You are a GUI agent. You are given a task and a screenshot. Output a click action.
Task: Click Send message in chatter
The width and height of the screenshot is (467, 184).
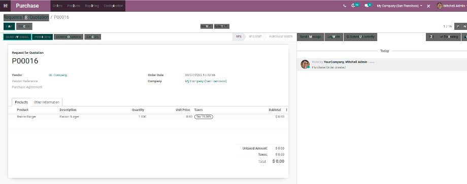(310, 37)
